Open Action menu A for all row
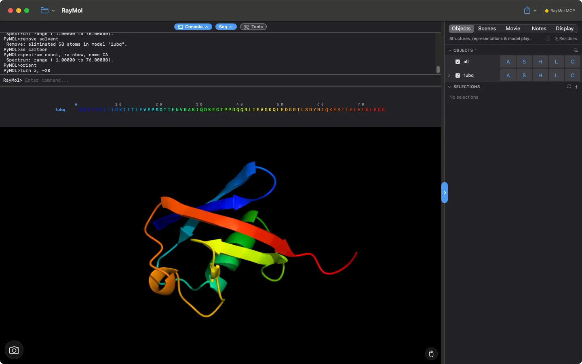 coord(508,61)
